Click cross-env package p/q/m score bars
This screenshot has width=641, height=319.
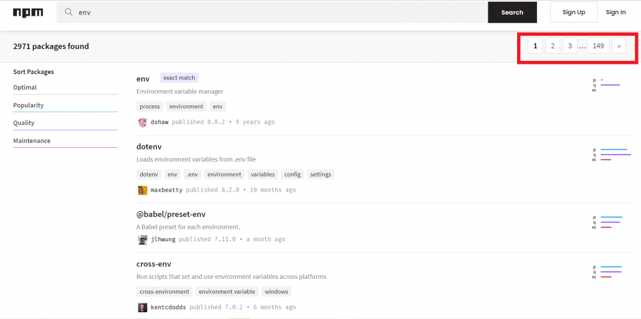click(x=607, y=272)
